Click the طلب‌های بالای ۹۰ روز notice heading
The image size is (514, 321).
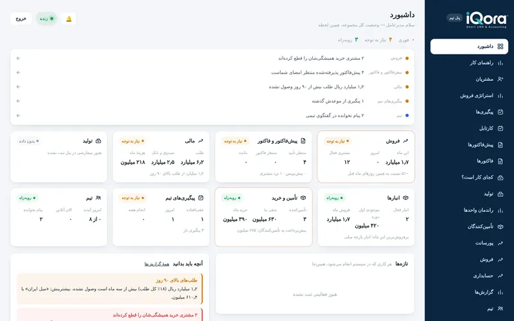(177, 281)
